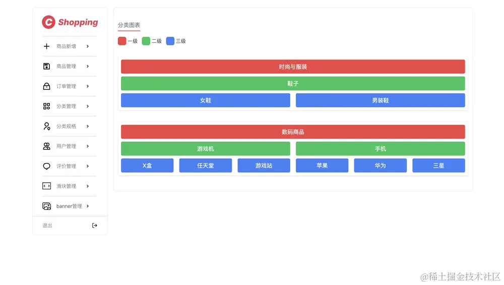504x285 pixels.
Task: Select the blue 苹果 category block
Action: click(x=322, y=166)
